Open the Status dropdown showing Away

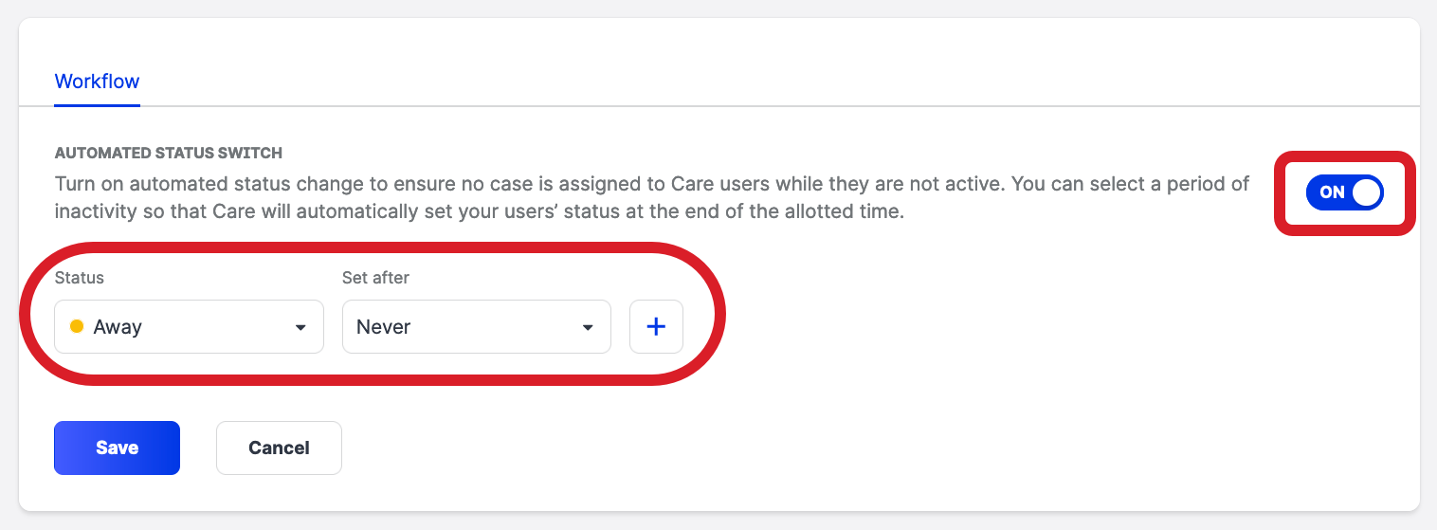point(189,327)
